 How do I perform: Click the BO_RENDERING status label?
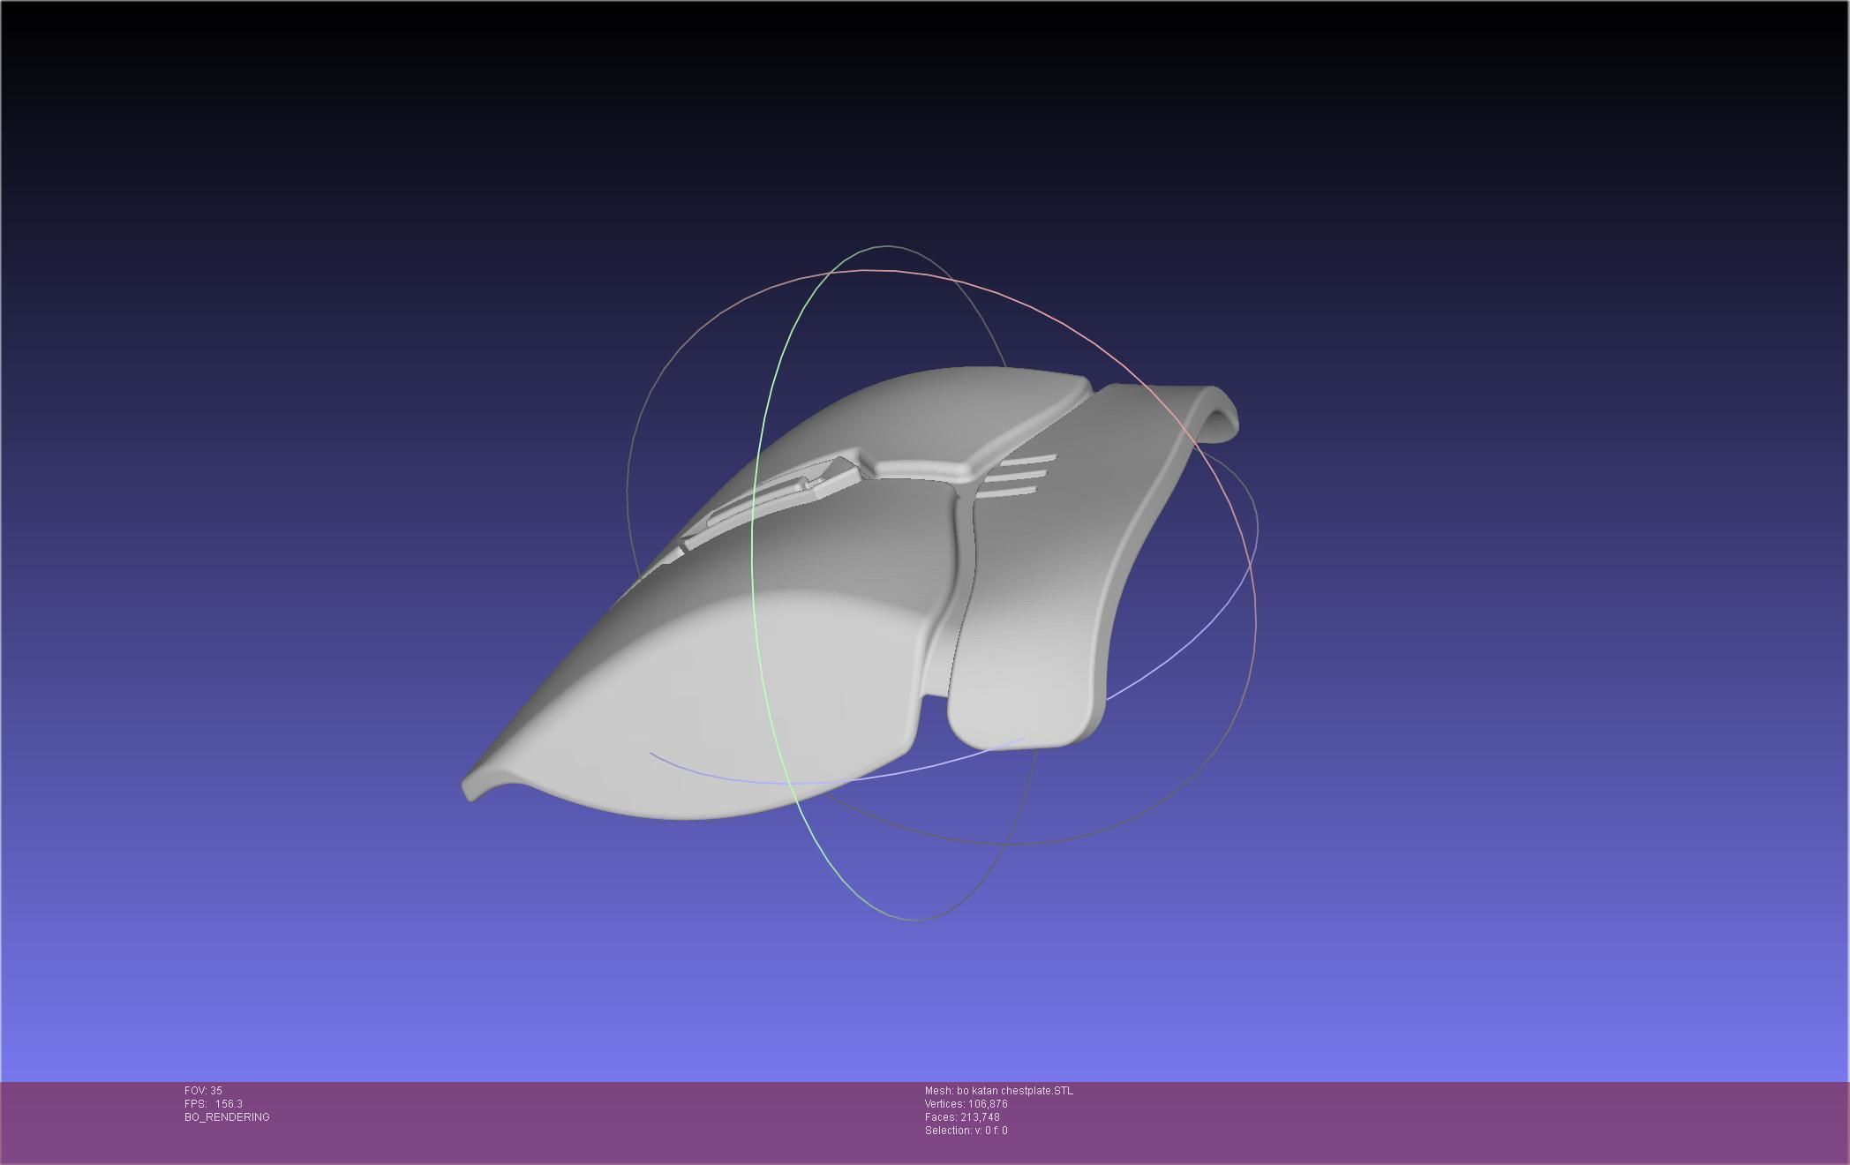(227, 1117)
